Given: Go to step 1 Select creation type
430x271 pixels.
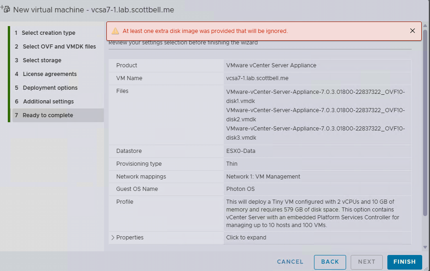Looking at the screenshot, I should (x=49, y=33).
